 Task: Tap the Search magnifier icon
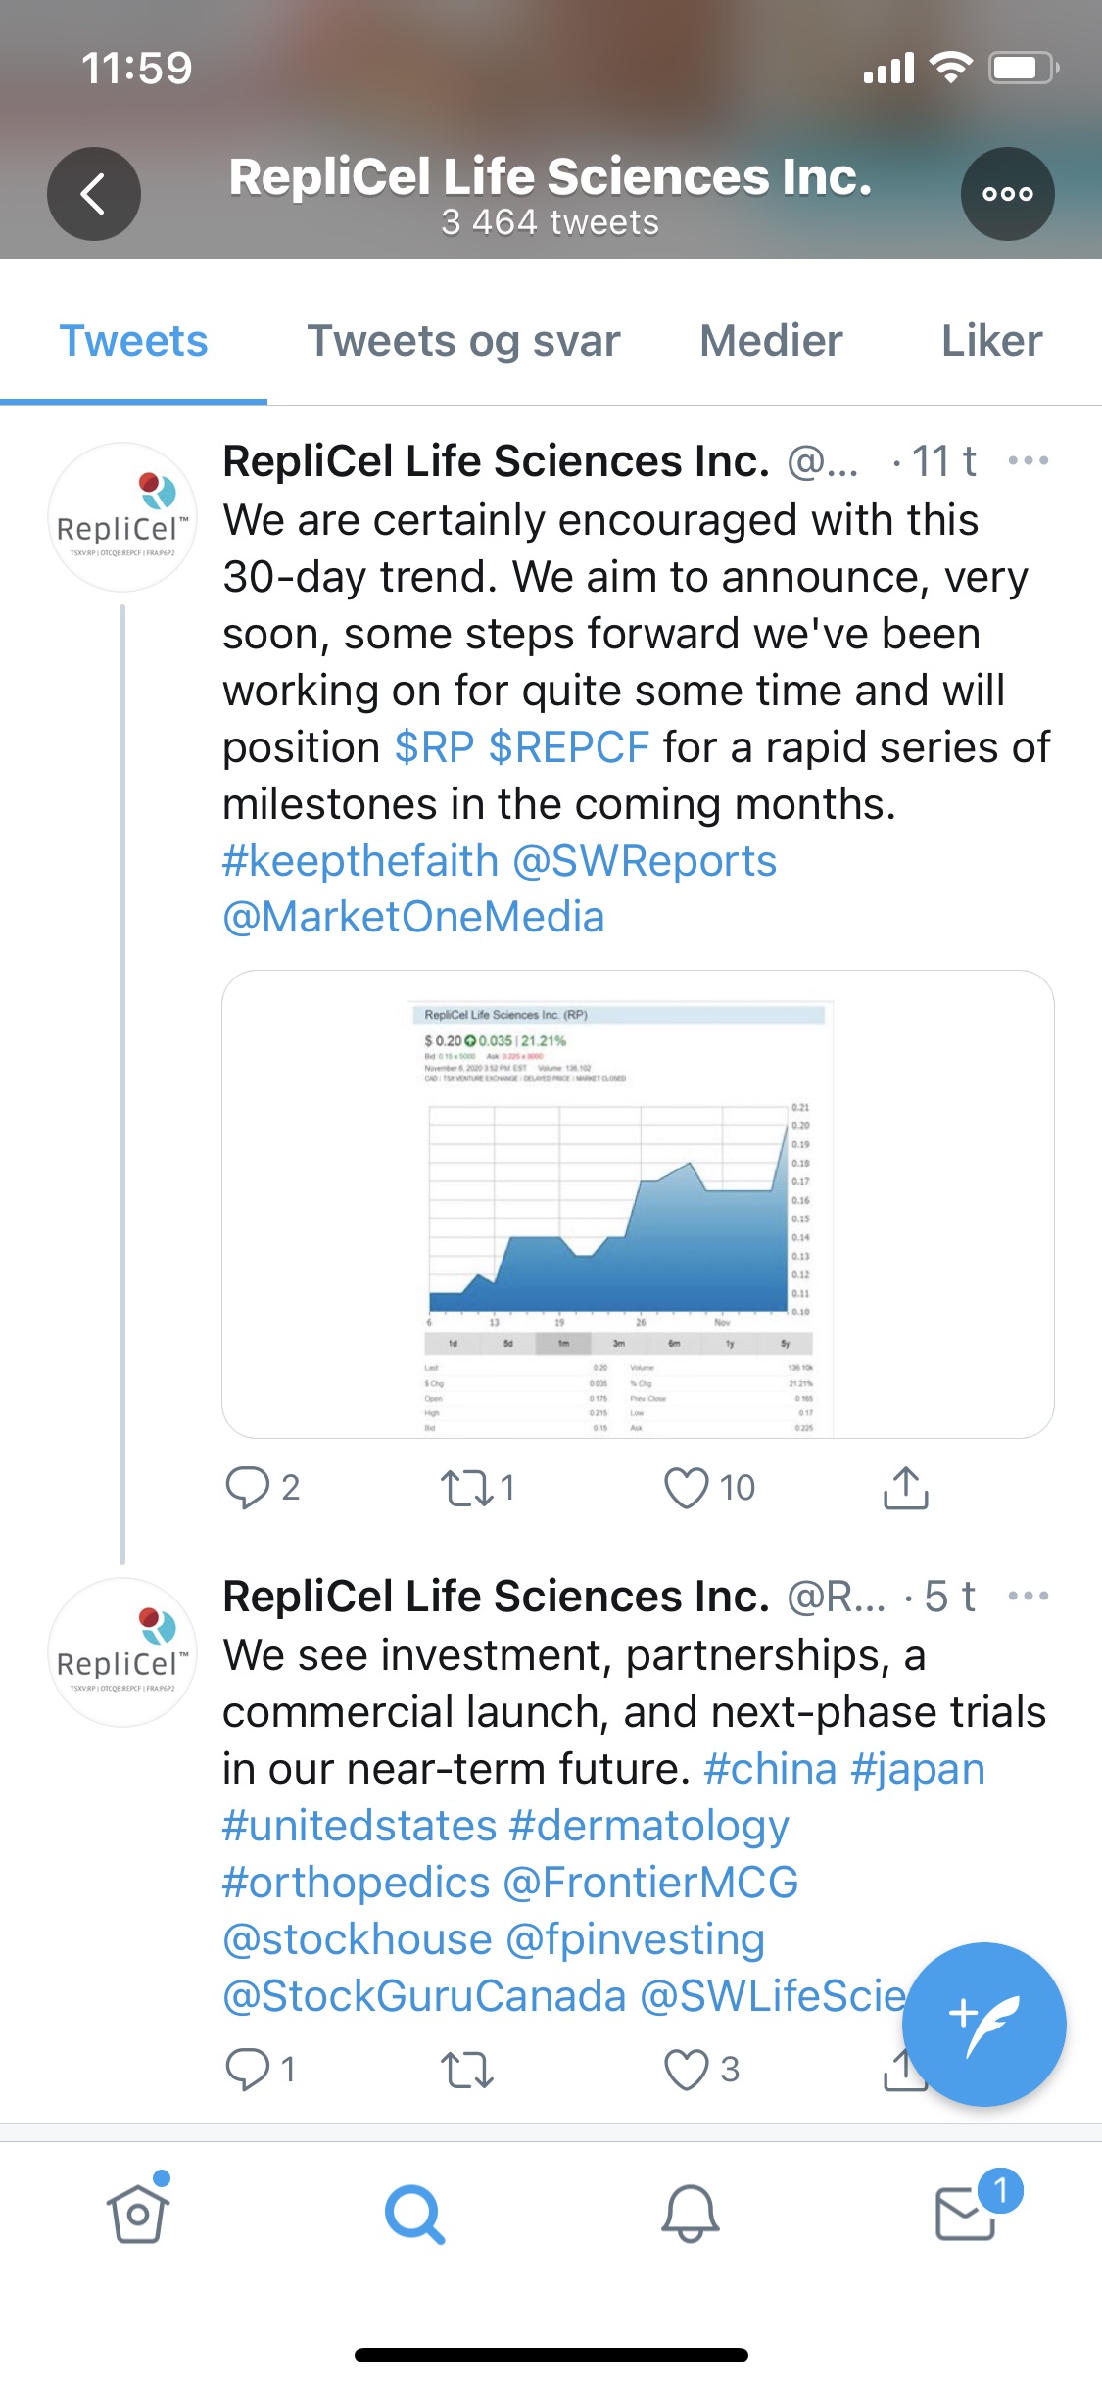pyautogui.click(x=414, y=2214)
